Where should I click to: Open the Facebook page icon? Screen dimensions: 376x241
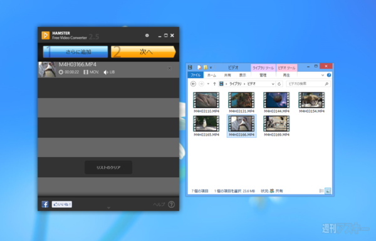coord(45,204)
